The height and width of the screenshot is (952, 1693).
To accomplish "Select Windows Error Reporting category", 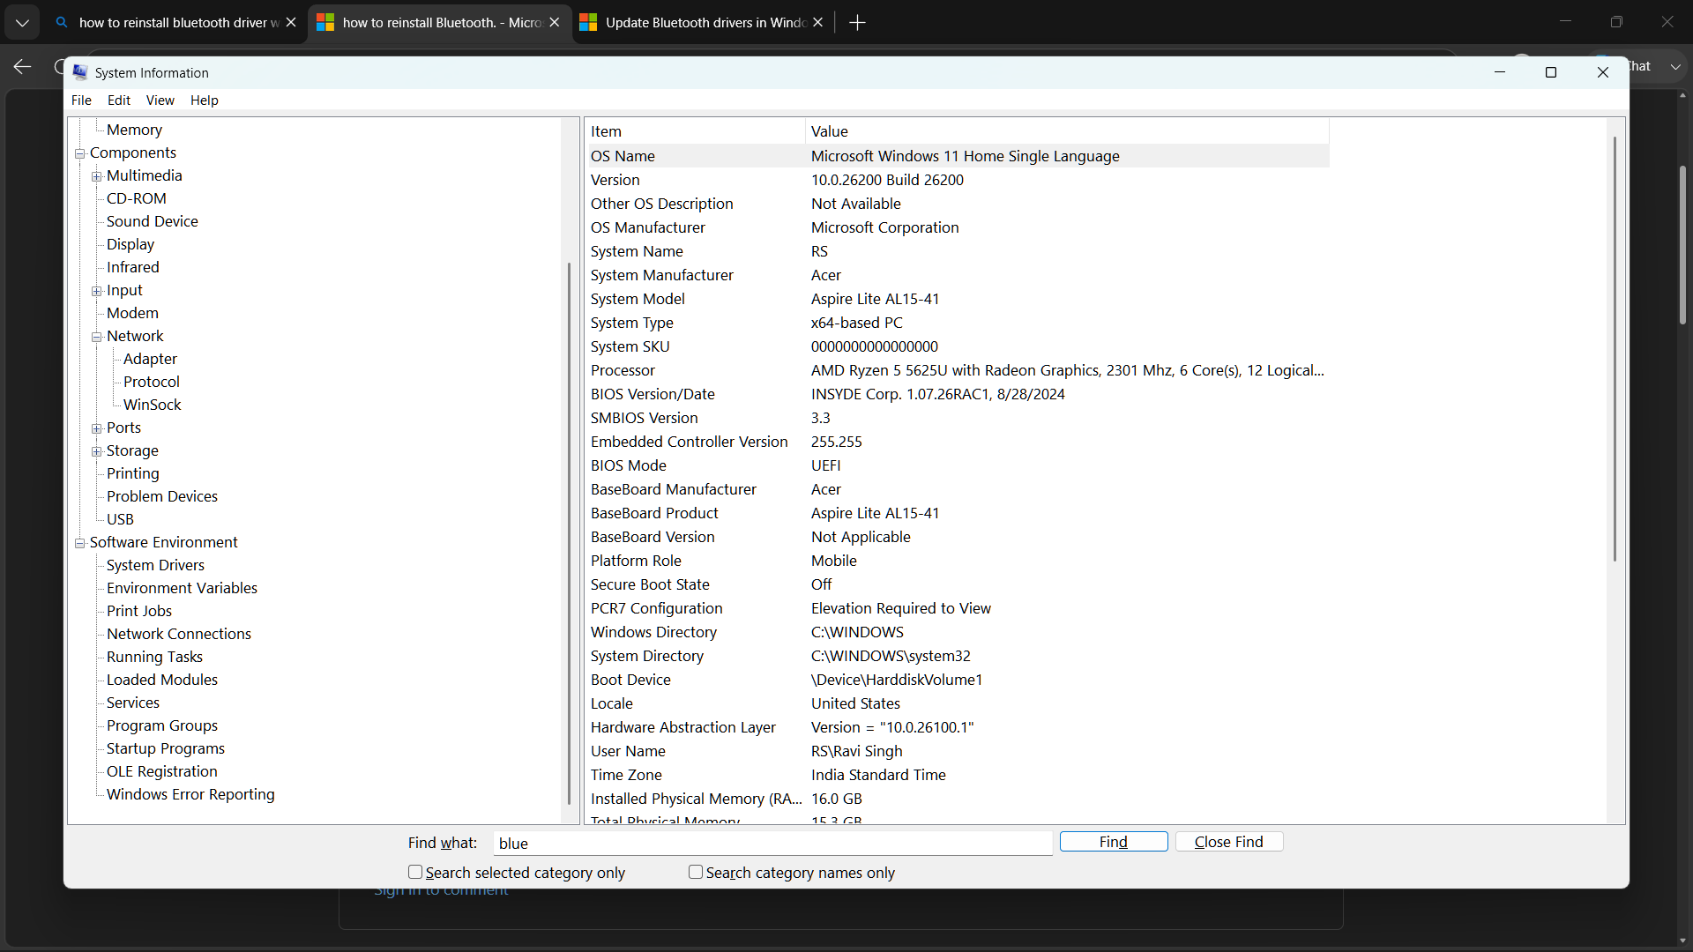I will point(190,794).
